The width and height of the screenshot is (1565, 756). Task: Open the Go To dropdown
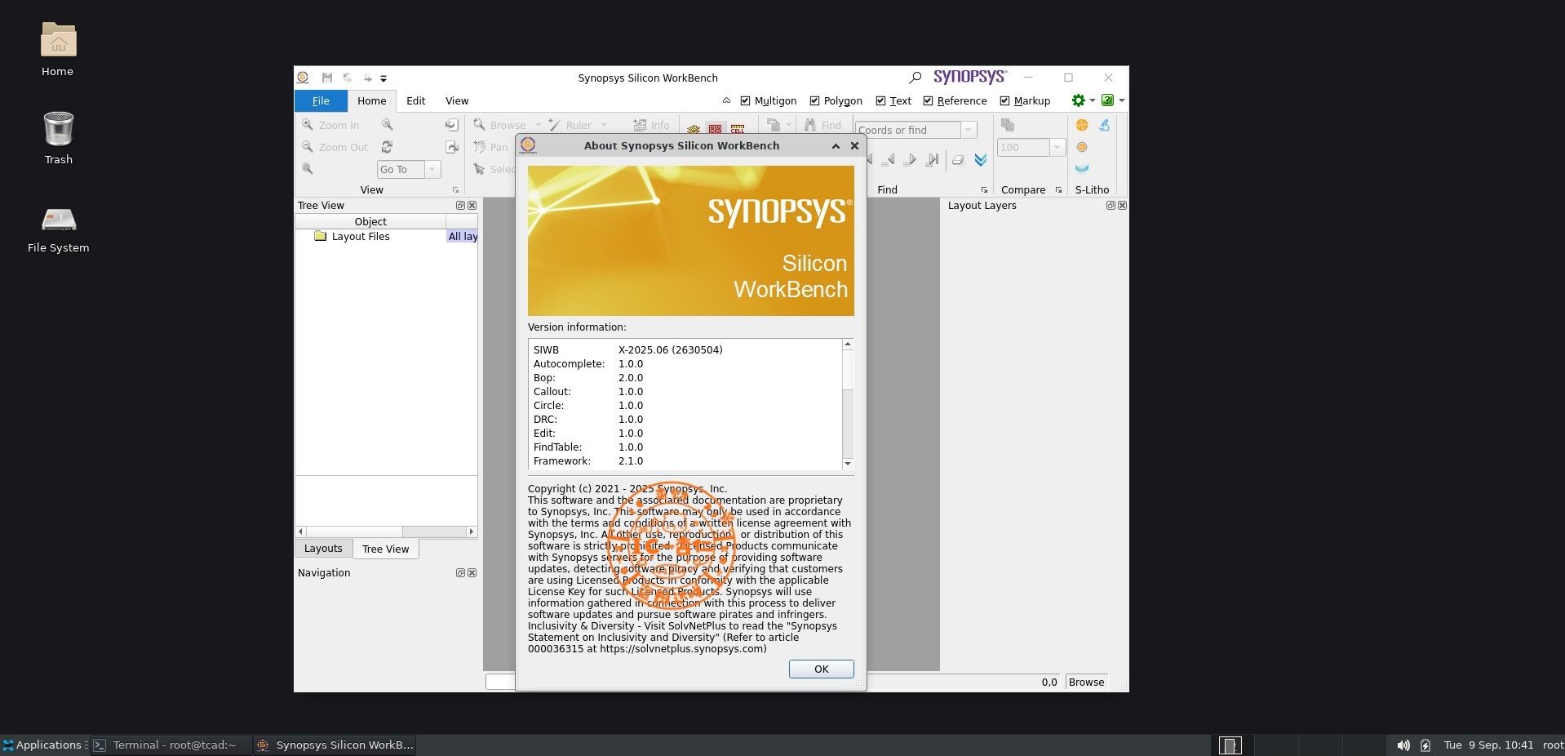(x=432, y=169)
